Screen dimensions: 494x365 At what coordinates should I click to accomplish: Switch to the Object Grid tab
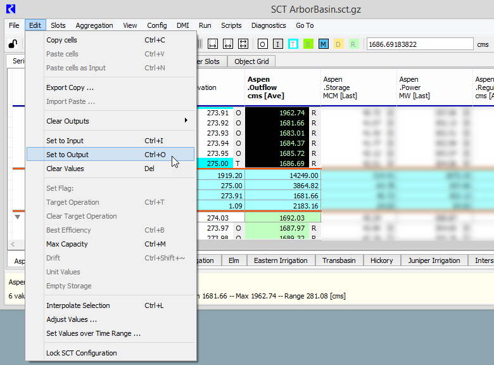pos(251,61)
